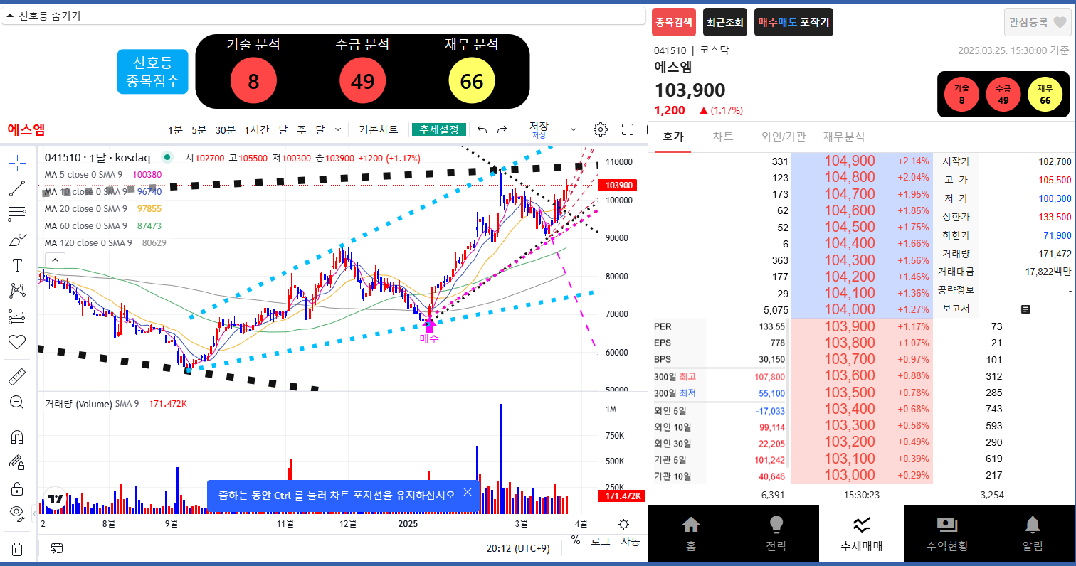Select the 1분 interval

(175, 130)
